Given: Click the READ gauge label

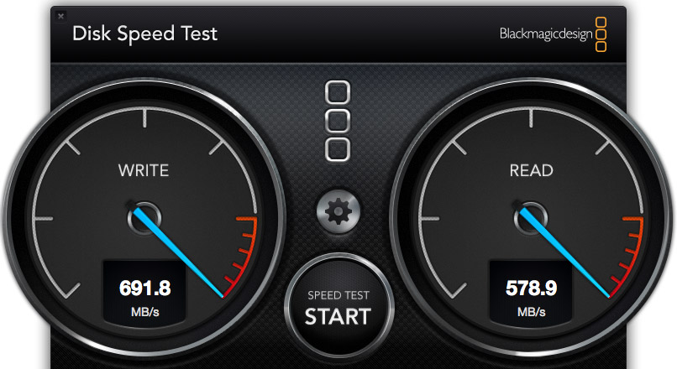Looking at the screenshot, I should click(x=531, y=171).
